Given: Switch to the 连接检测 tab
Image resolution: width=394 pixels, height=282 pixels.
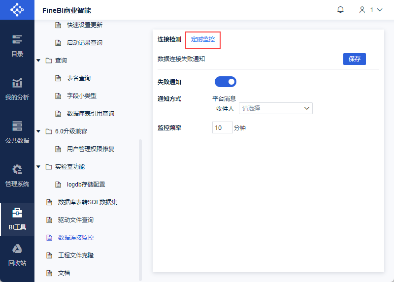Looking at the screenshot, I should (x=169, y=39).
